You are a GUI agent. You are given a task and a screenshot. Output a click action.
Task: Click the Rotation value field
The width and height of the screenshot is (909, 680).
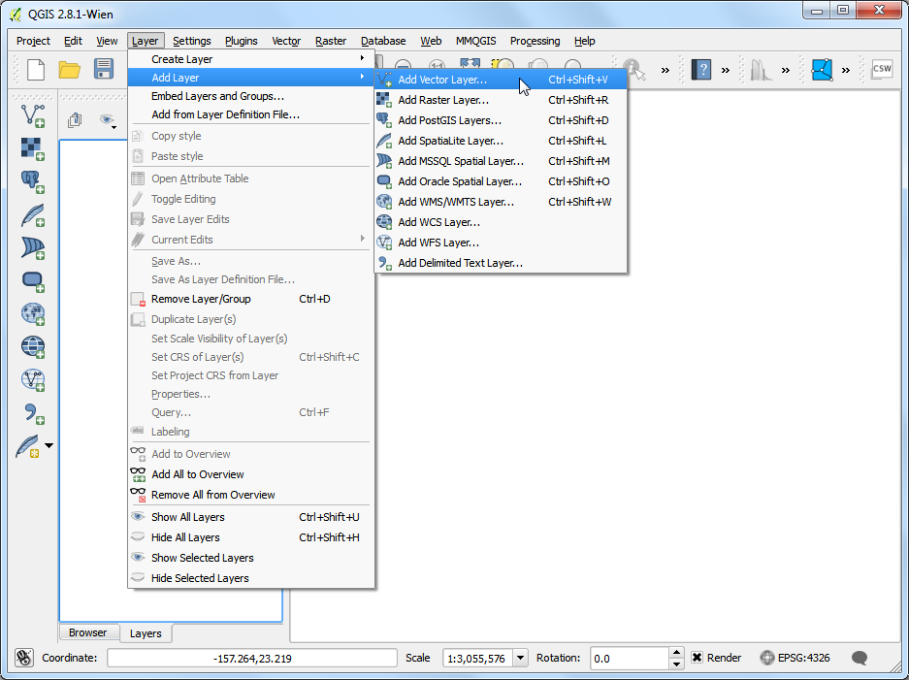click(x=631, y=658)
